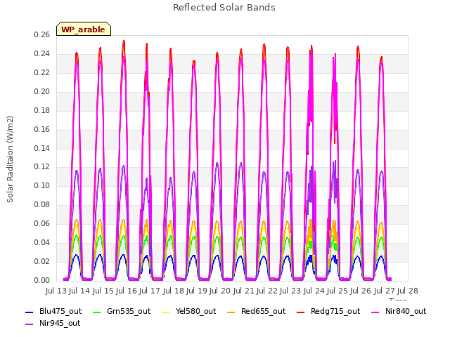Click the Jul 15 x-axis tick label

click(x=103, y=291)
